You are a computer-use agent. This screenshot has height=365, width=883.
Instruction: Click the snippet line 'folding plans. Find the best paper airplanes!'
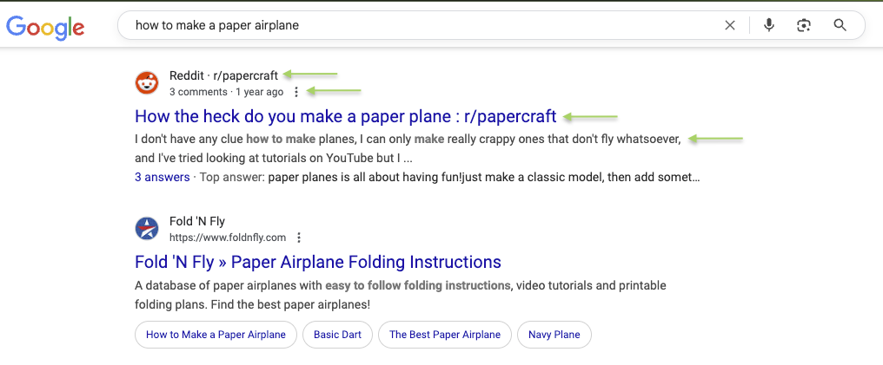(252, 305)
